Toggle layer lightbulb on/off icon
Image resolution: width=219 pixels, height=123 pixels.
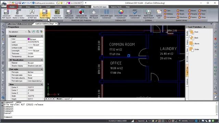(59, 3)
